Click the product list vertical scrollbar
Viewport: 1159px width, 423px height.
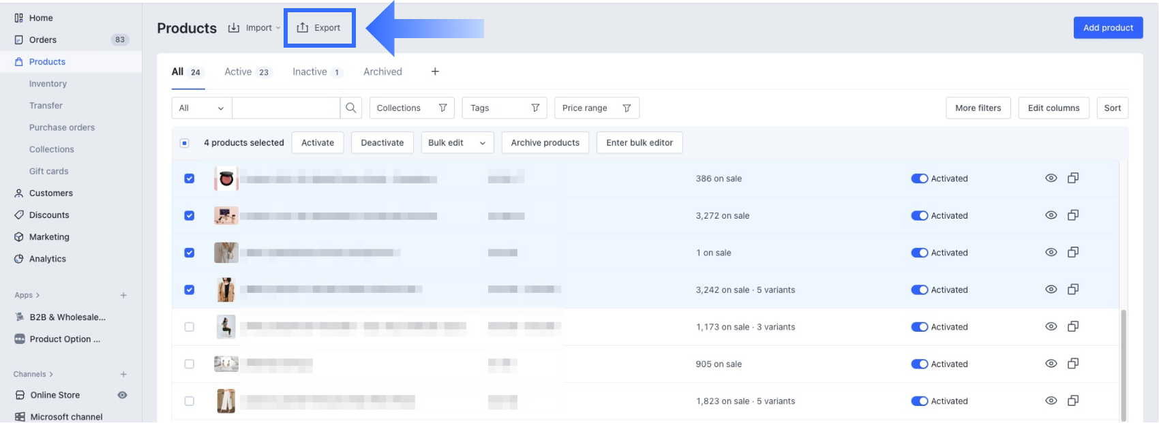[x=1124, y=364]
